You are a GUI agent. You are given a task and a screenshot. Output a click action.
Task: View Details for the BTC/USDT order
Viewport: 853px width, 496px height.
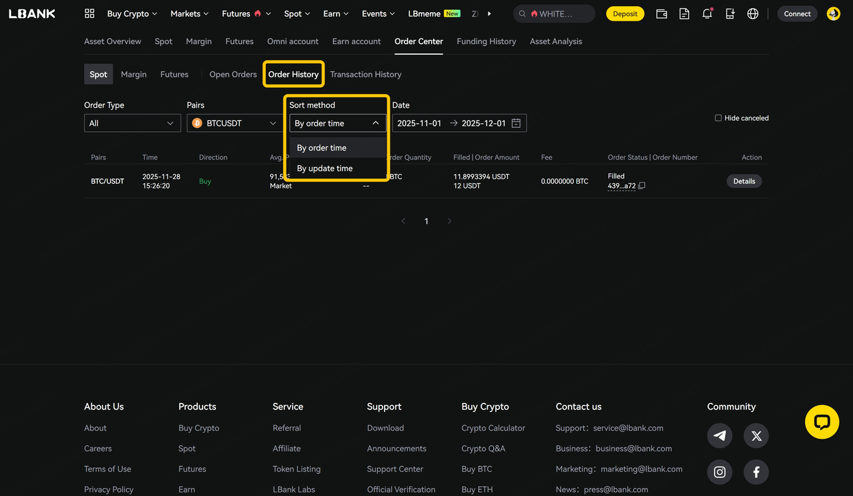(744, 181)
